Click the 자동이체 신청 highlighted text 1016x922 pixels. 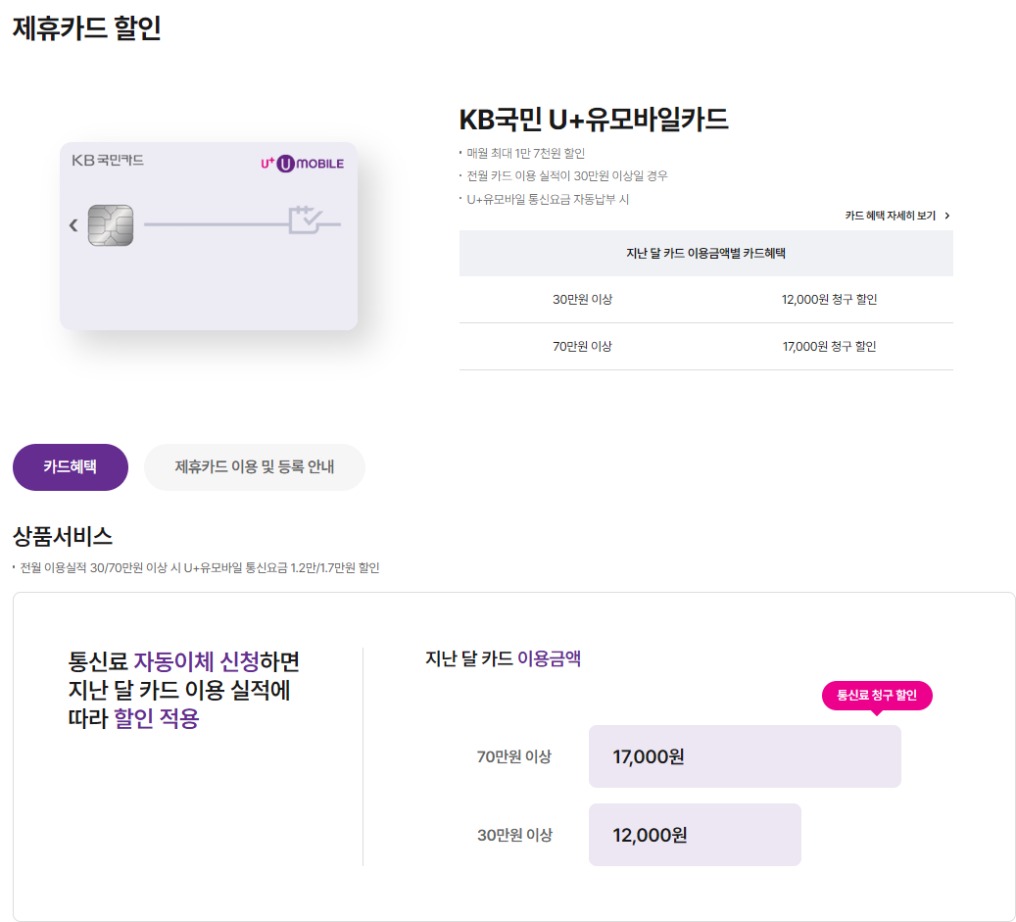(x=196, y=661)
